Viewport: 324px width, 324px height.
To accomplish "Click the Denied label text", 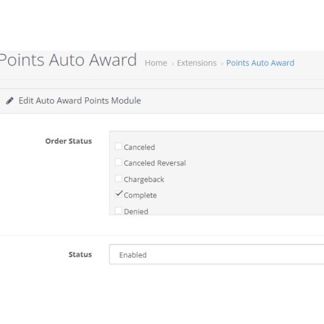I will (x=136, y=211).
